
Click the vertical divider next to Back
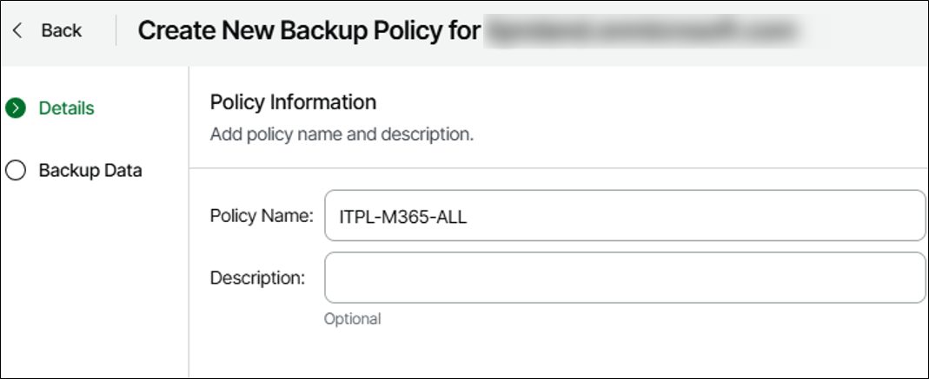pyautogui.click(x=116, y=30)
